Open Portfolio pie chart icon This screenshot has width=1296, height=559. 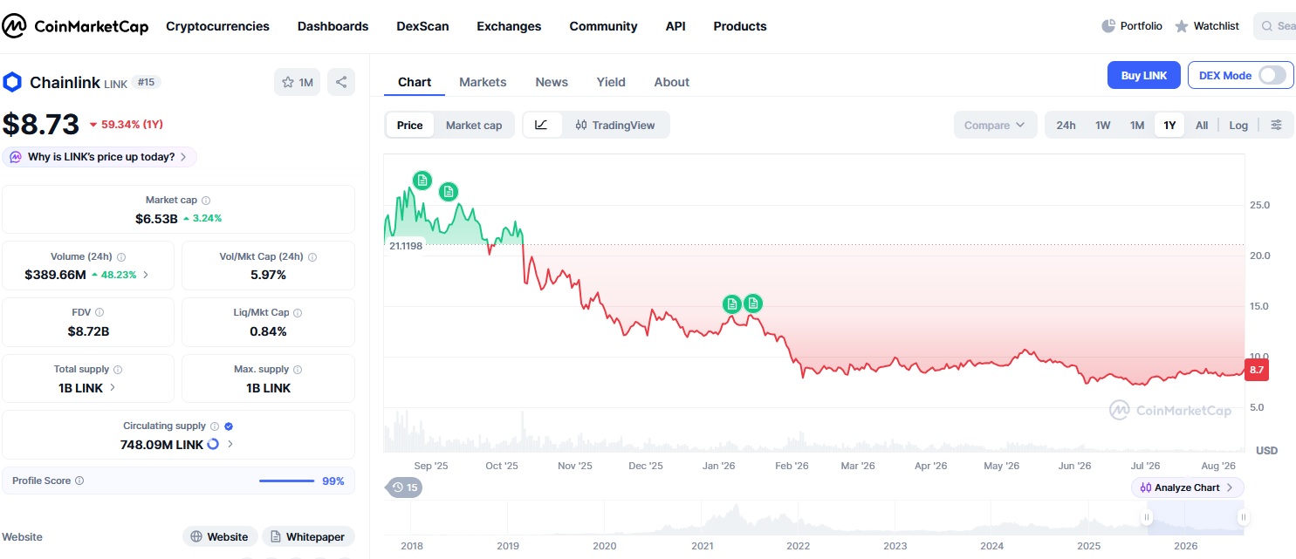coord(1108,26)
